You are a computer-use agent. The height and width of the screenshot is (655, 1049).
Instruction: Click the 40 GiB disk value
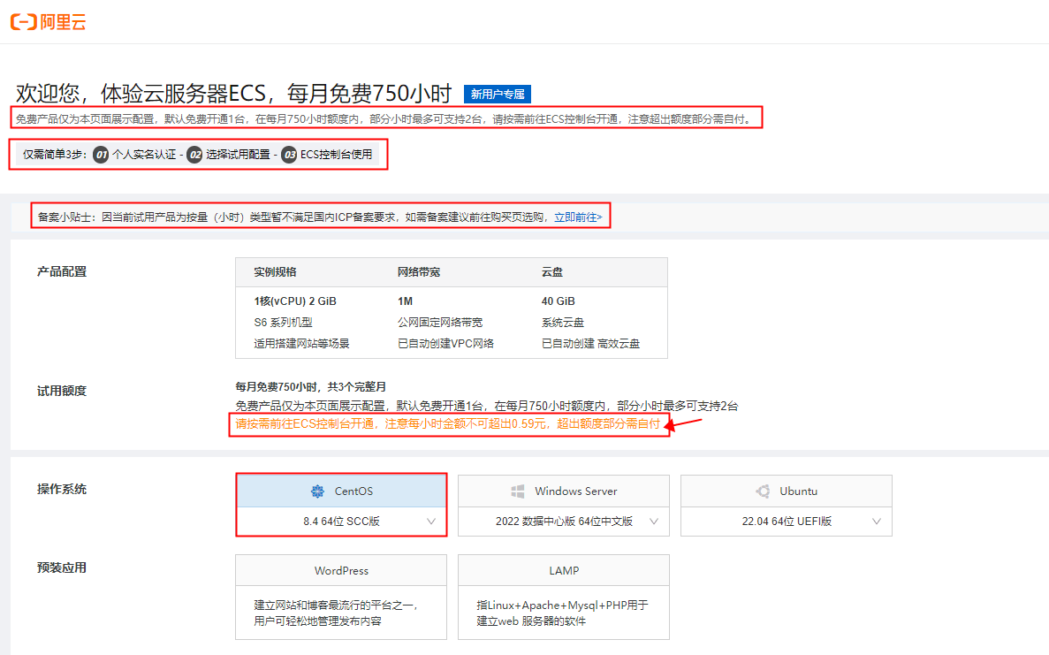[558, 301]
